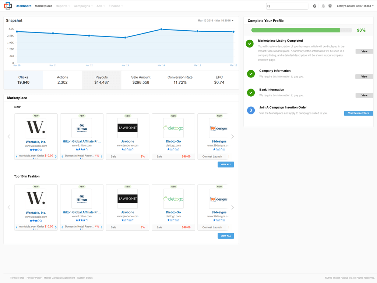
Task: Open the settings gear icon
Action: (x=330, y=6)
